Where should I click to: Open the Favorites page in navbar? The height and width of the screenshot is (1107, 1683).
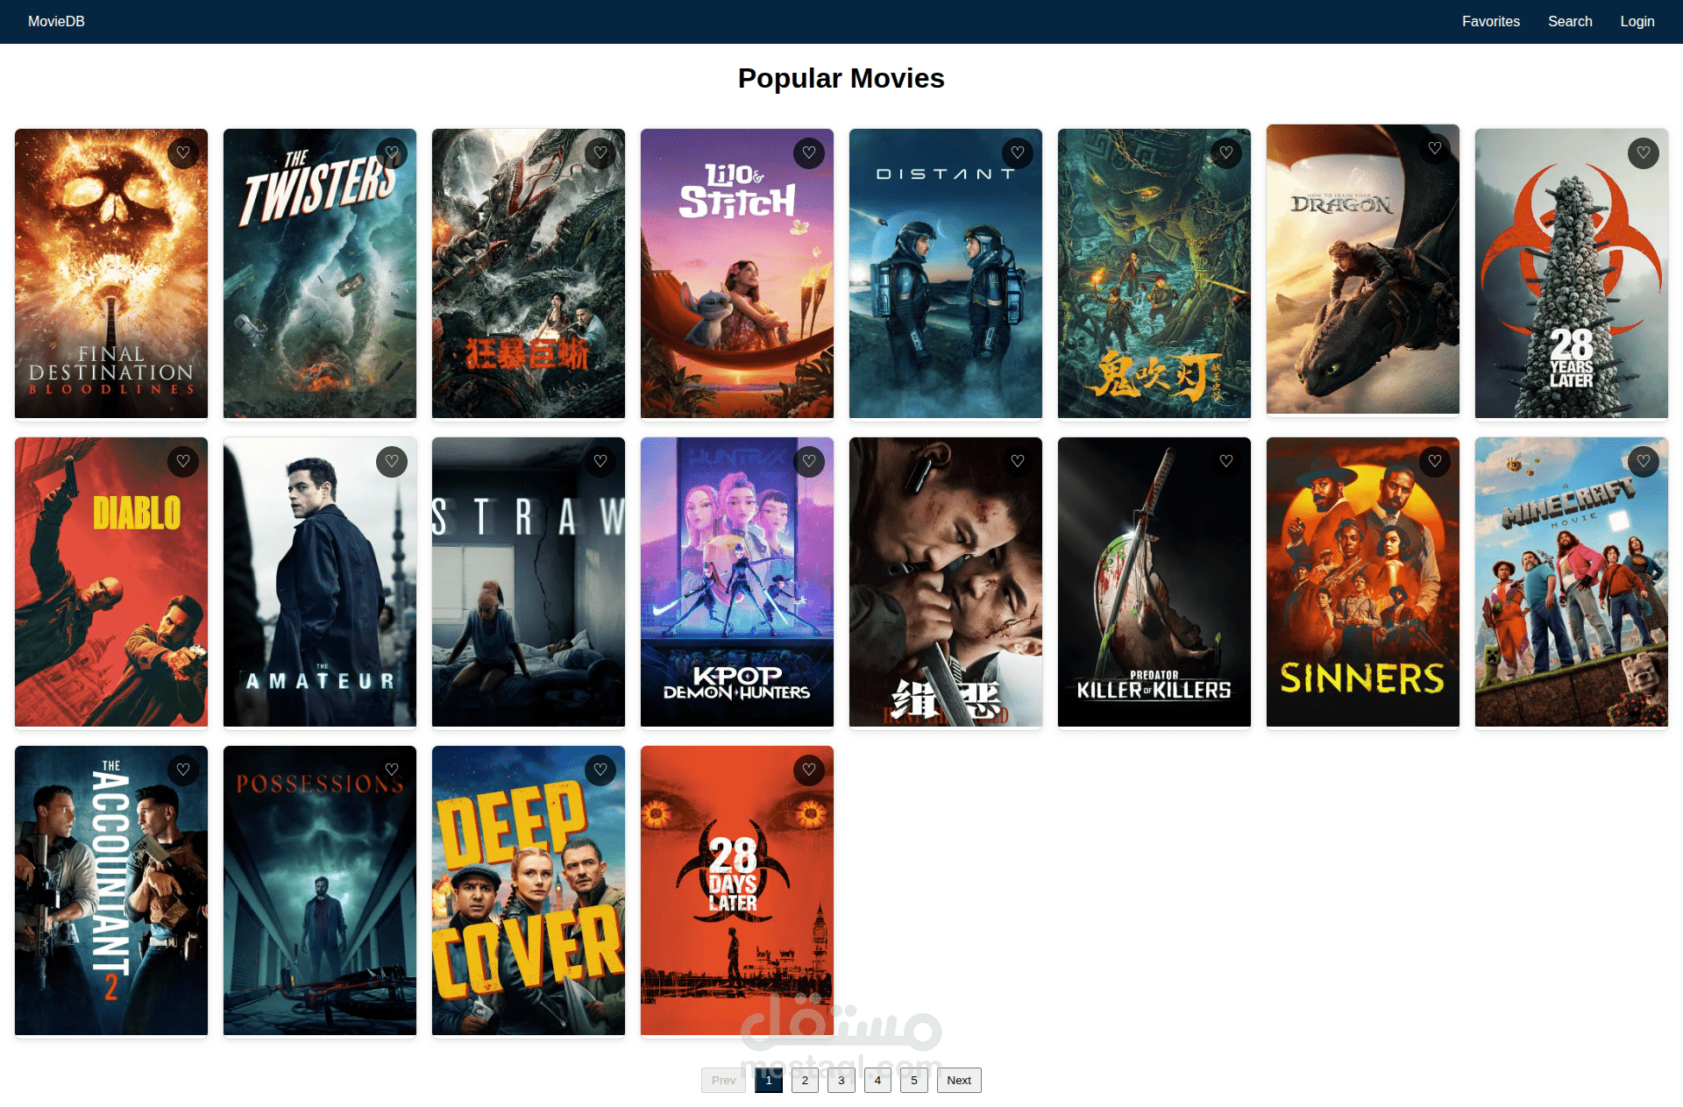(1491, 22)
